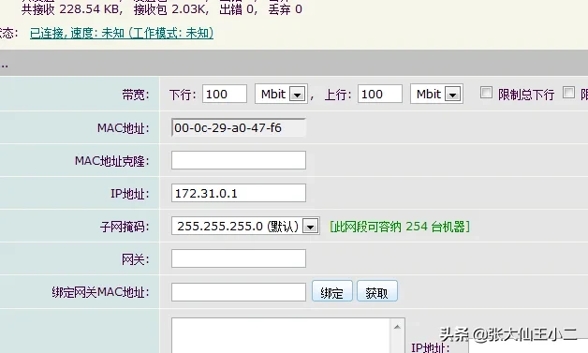Click the 绑定网关MAC地址 row label

pos(100,292)
